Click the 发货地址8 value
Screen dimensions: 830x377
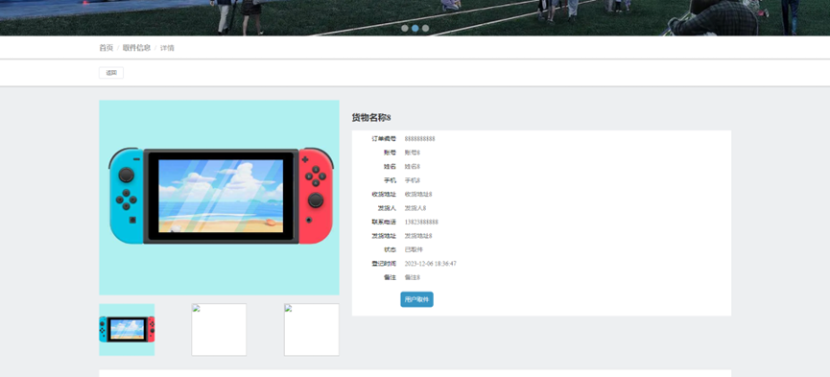point(418,236)
